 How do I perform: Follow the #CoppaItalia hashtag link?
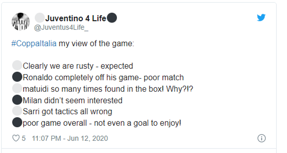click(x=34, y=43)
